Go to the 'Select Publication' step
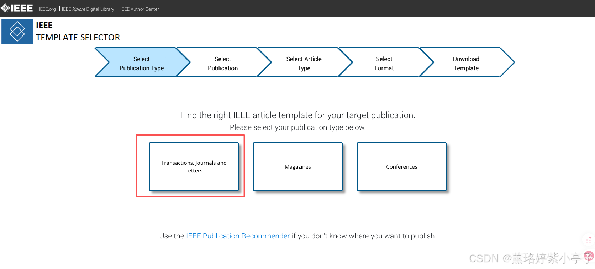 point(223,62)
